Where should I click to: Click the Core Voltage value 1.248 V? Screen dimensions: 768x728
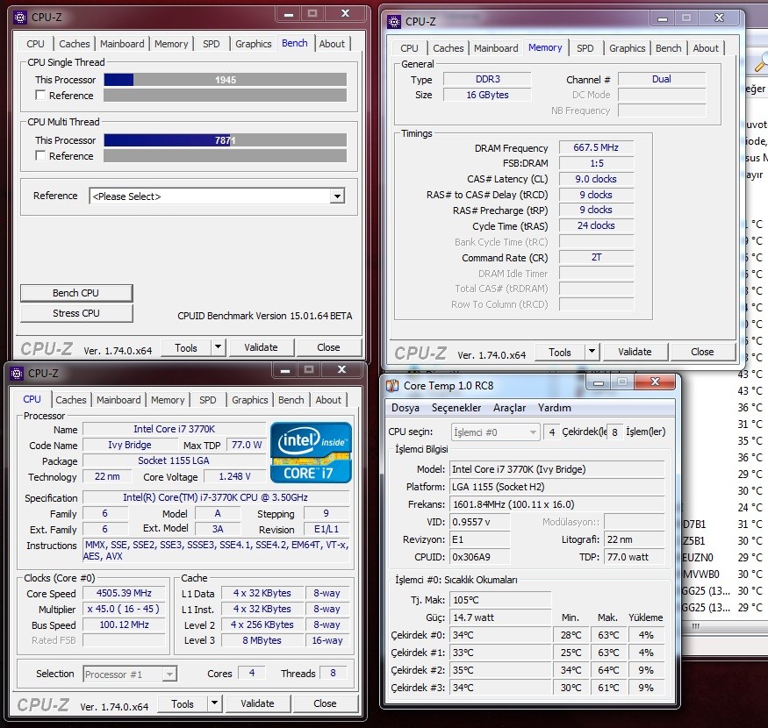click(234, 476)
